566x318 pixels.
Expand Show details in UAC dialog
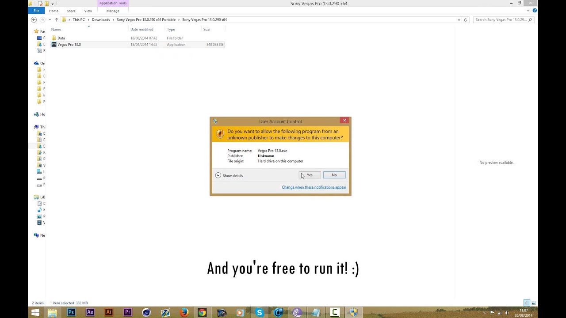pyautogui.click(x=229, y=175)
